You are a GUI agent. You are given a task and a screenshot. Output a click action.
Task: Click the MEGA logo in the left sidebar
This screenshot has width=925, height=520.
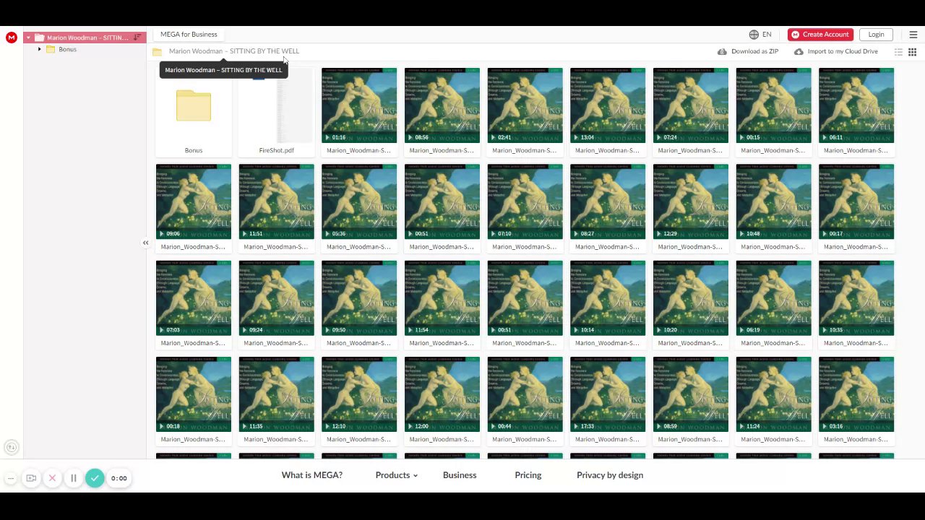[12, 38]
